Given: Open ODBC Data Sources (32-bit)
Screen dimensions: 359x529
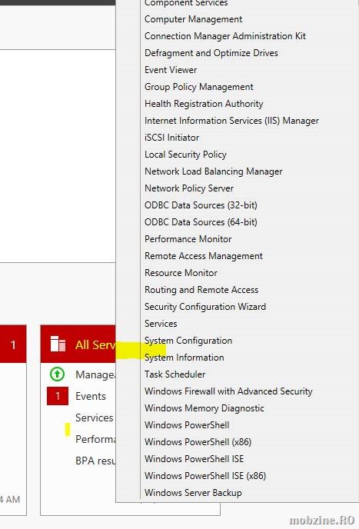Looking at the screenshot, I should [201, 205].
